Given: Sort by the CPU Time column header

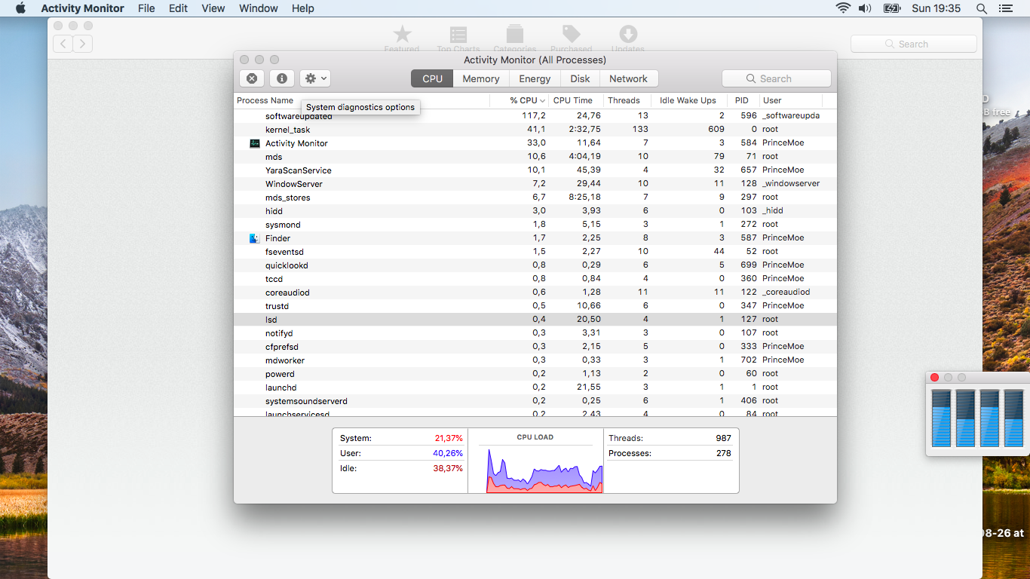Looking at the screenshot, I should 576,100.
